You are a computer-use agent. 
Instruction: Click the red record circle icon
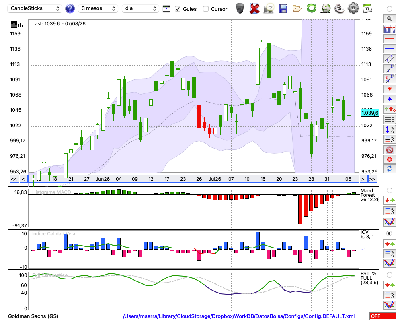point(390,159)
